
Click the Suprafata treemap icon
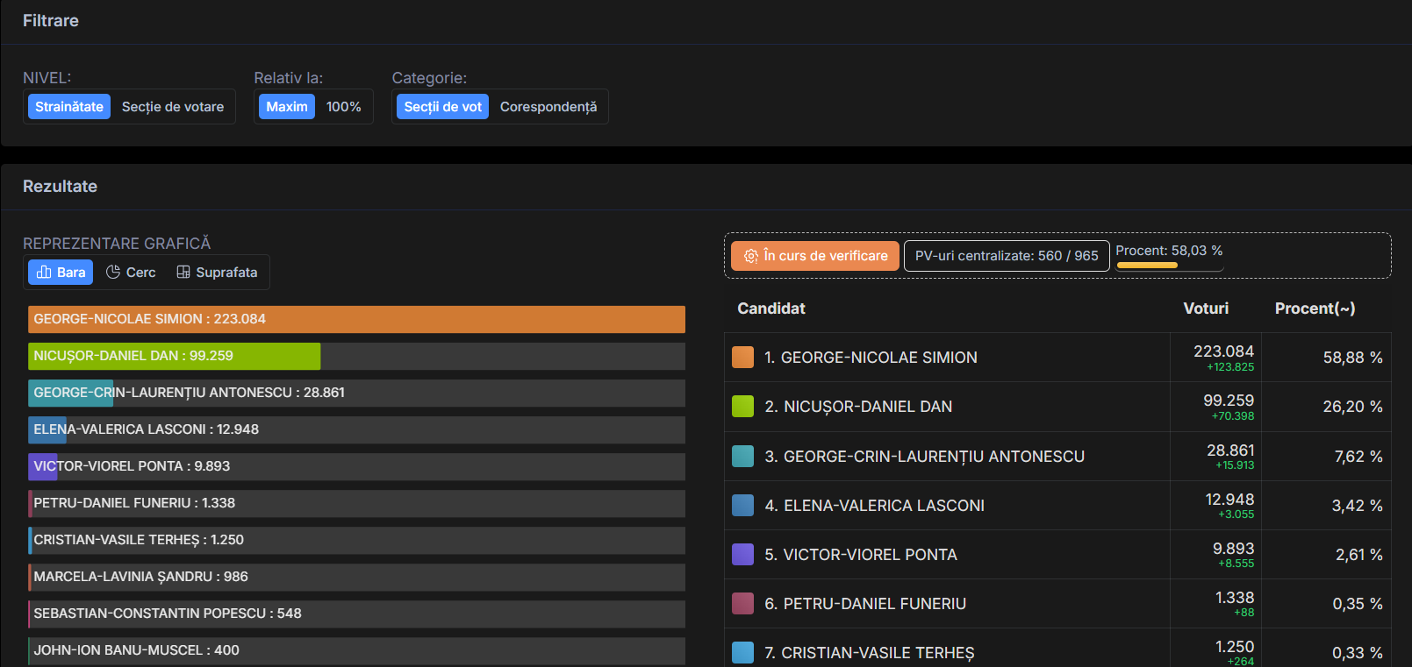click(x=183, y=273)
